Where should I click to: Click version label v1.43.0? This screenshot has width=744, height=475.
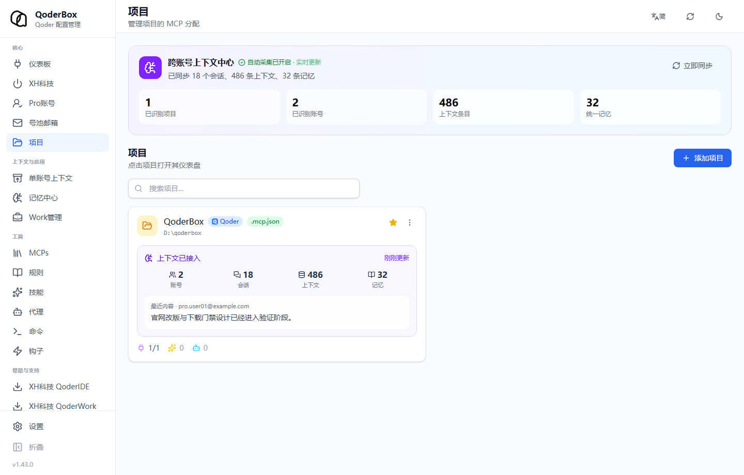(23, 465)
